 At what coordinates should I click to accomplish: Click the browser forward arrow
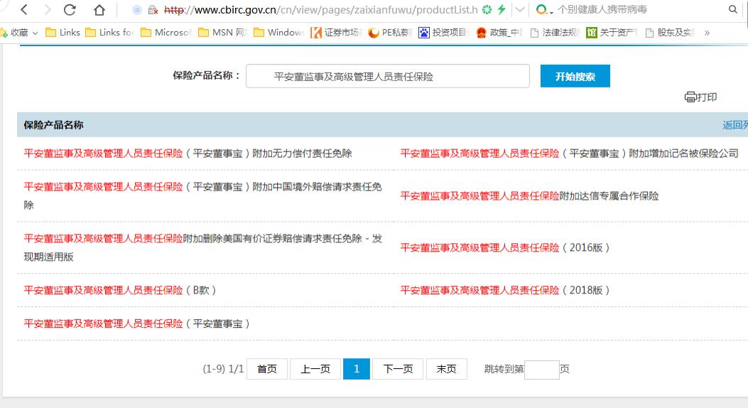(x=47, y=9)
